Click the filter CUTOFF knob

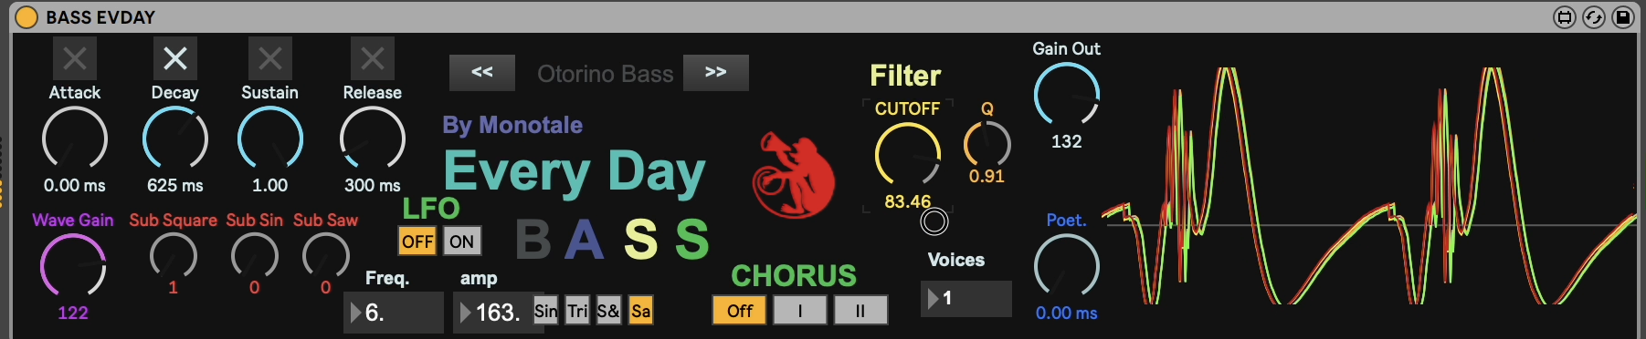coord(908,155)
